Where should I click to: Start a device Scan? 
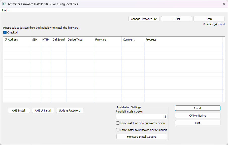click(x=209, y=19)
